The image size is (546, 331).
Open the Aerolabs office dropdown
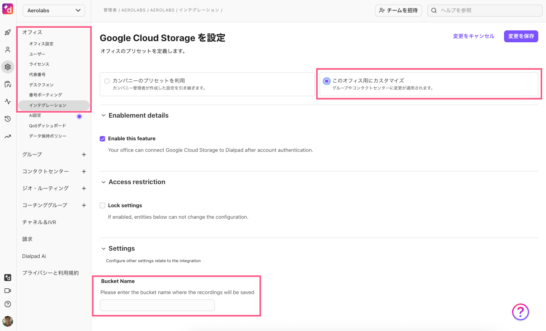pos(54,10)
